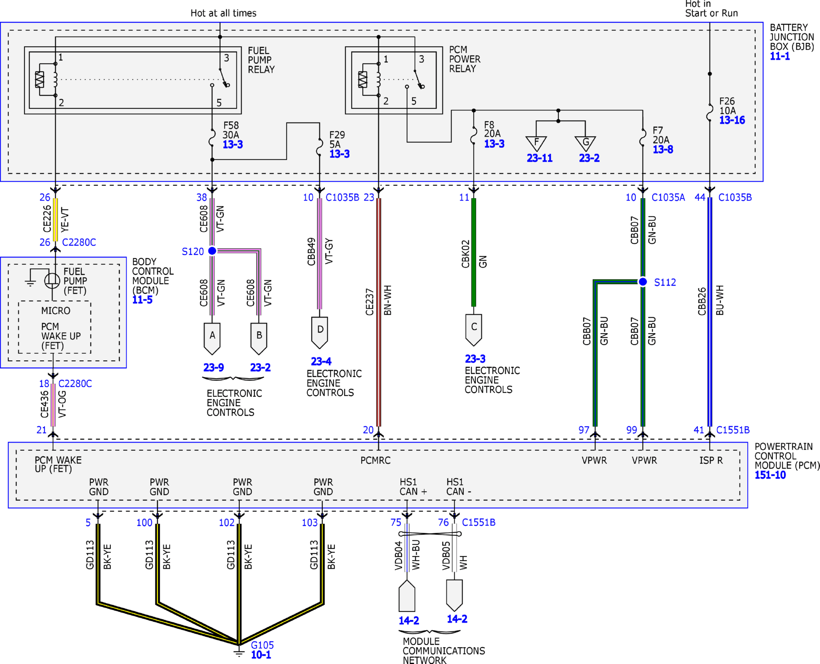Click the HS1 CAN - pin label
Viewport: 820px width, 664px height.
[x=458, y=487]
